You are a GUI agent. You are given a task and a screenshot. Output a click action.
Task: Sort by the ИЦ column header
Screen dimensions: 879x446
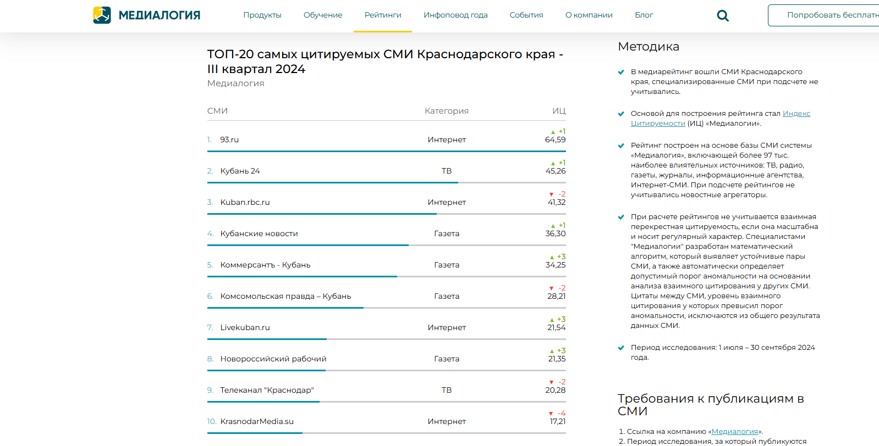pyautogui.click(x=559, y=111)
